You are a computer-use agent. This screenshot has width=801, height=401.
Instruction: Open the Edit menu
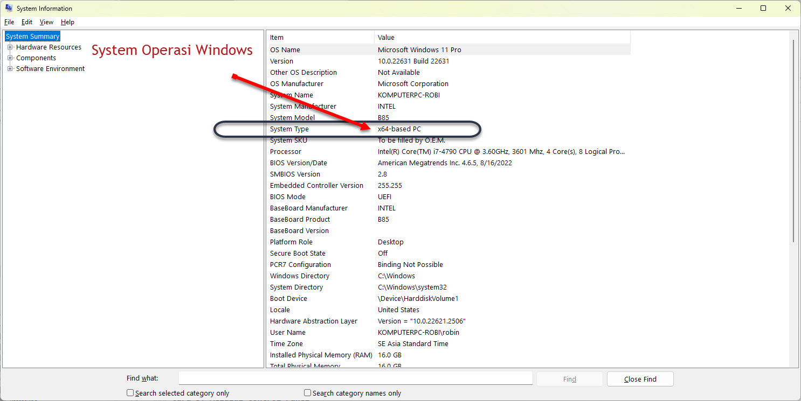tap(26, 22)
